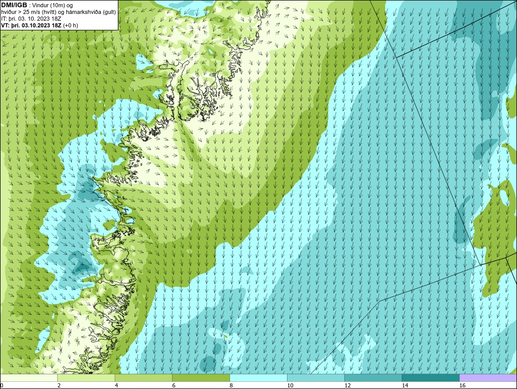Click the legend scale label '0'
The width and height of the screenshot is (517, 389).
(x=2, y=385)
